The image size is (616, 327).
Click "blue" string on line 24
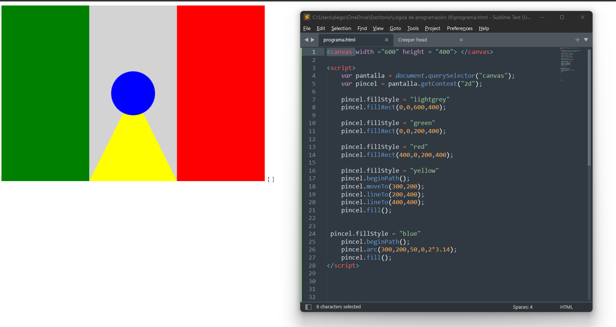[410, 234]
